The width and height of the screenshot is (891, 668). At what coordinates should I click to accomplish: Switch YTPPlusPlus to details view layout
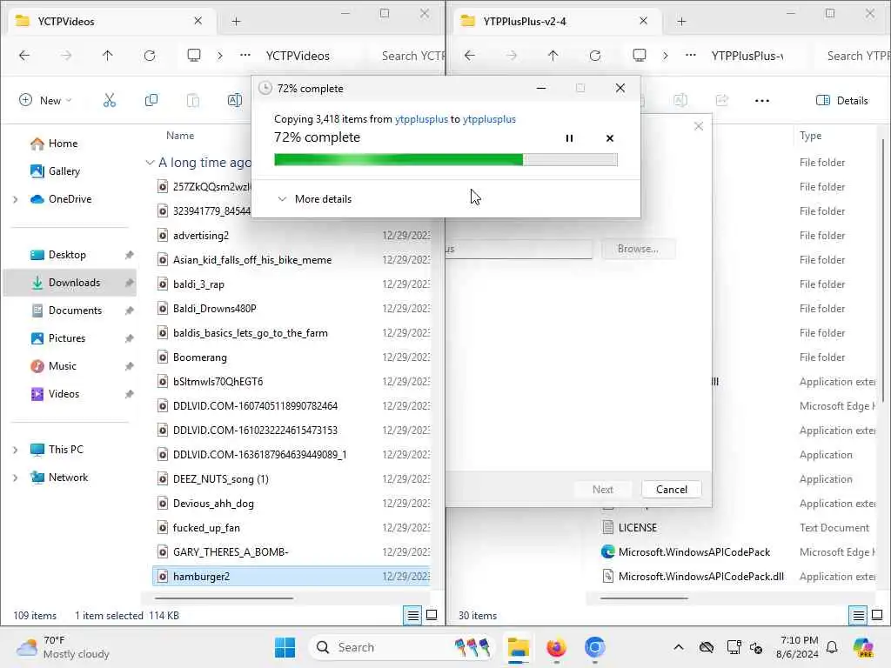click(858, 615)
